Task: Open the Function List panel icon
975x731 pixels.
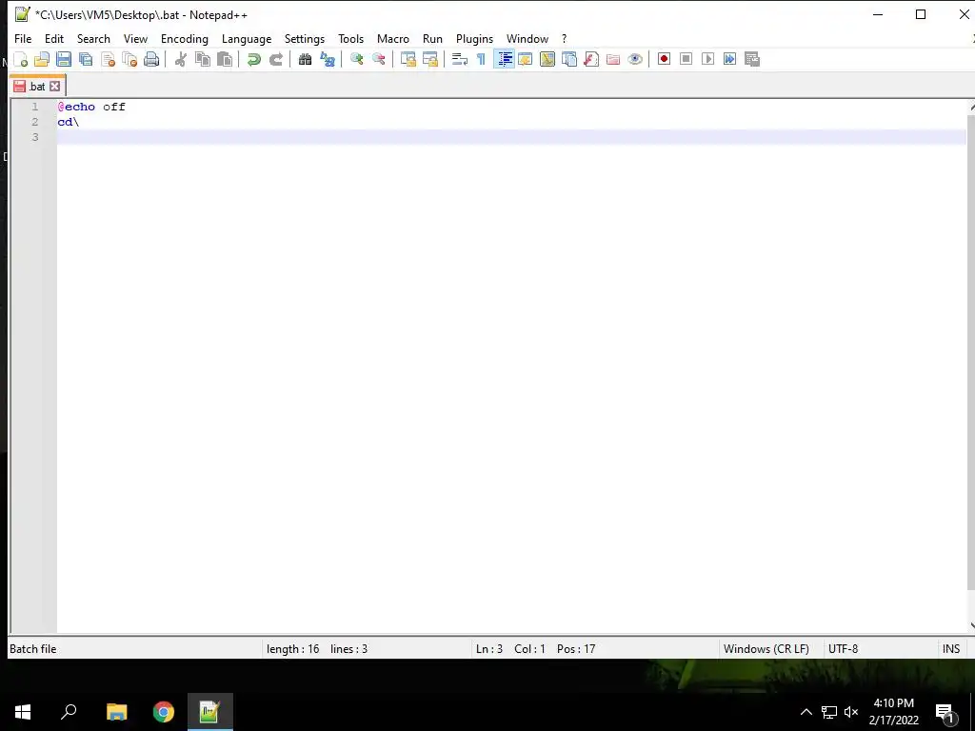Action: tap(591, 59)
